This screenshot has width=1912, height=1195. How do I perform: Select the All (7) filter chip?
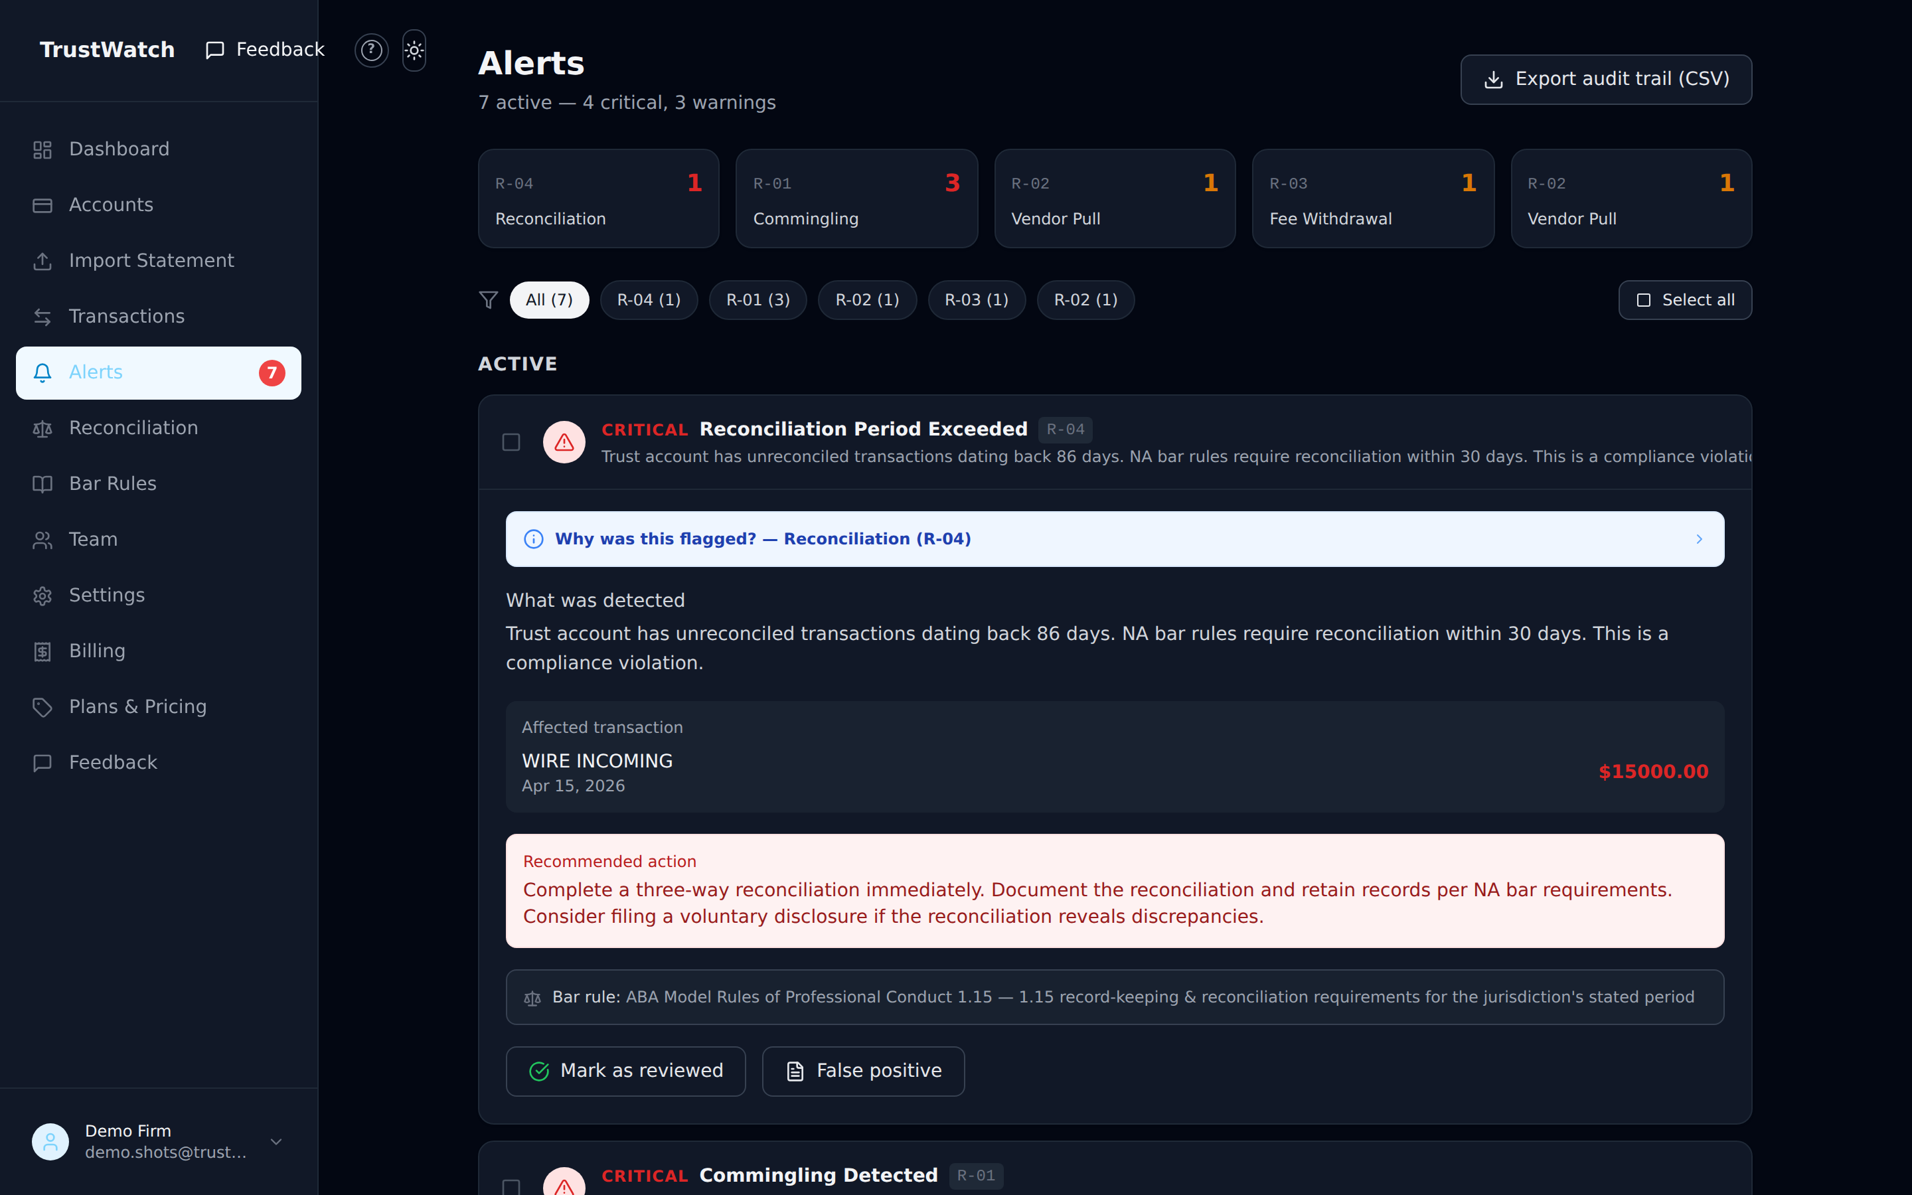[x=549, y=300]
